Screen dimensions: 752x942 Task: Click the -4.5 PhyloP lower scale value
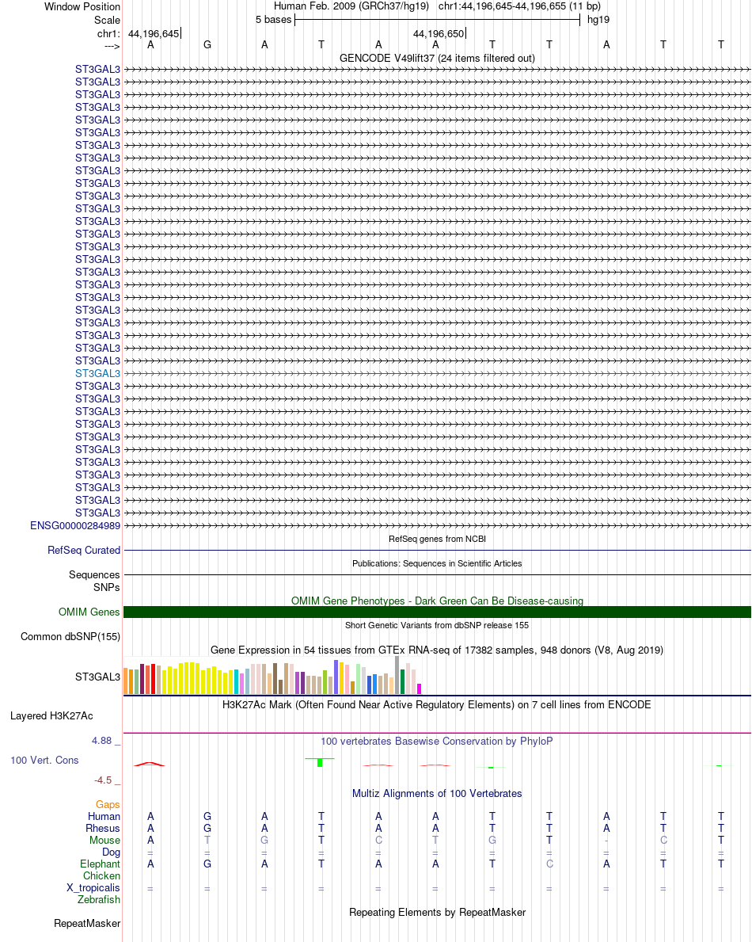103,780
